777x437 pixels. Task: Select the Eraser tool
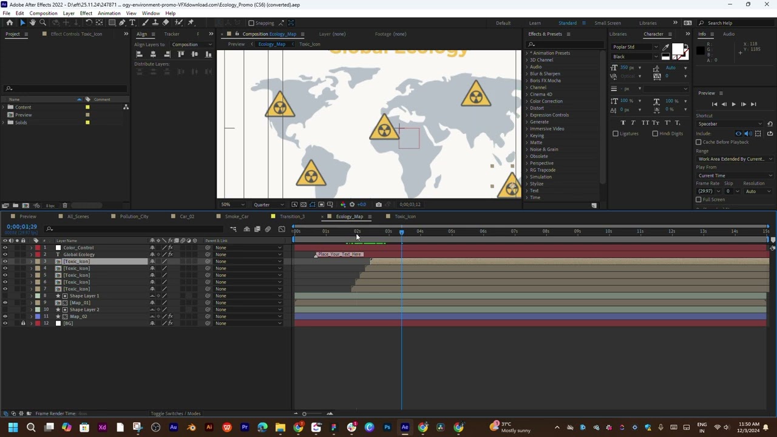pos(166,22)
